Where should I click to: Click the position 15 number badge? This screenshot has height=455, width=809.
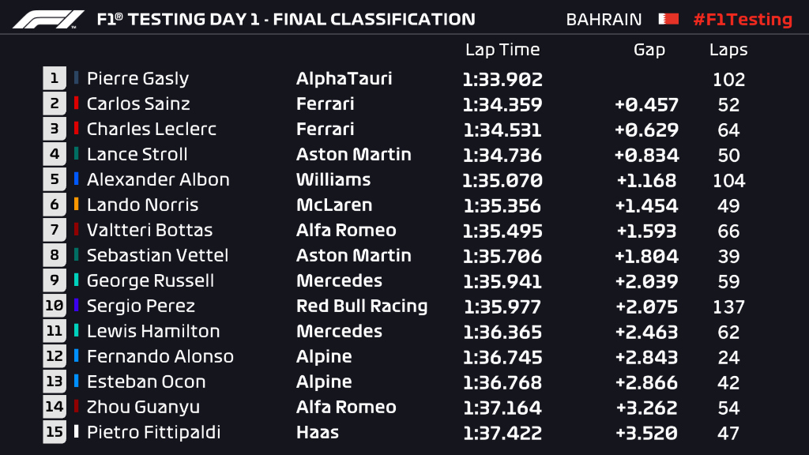(54, 432)
